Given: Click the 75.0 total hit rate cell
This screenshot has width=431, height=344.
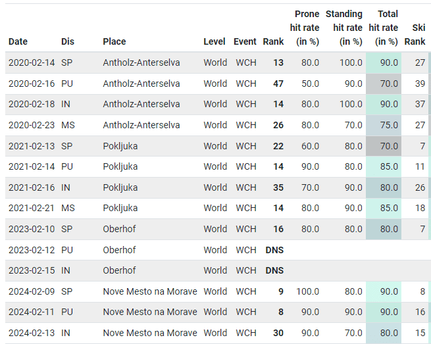Looking at the screenshot, I should tap(389, 125).
